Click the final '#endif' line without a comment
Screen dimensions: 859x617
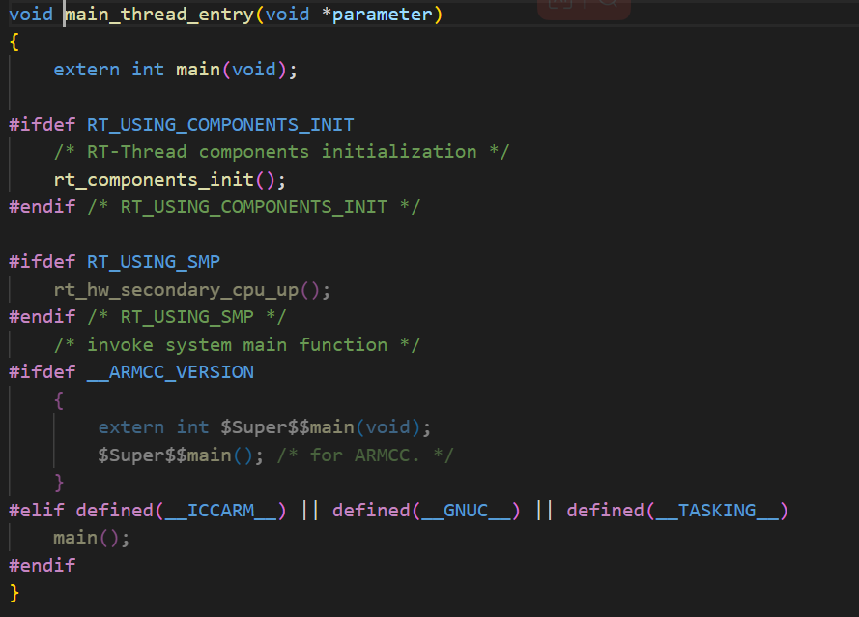[43, 566]
